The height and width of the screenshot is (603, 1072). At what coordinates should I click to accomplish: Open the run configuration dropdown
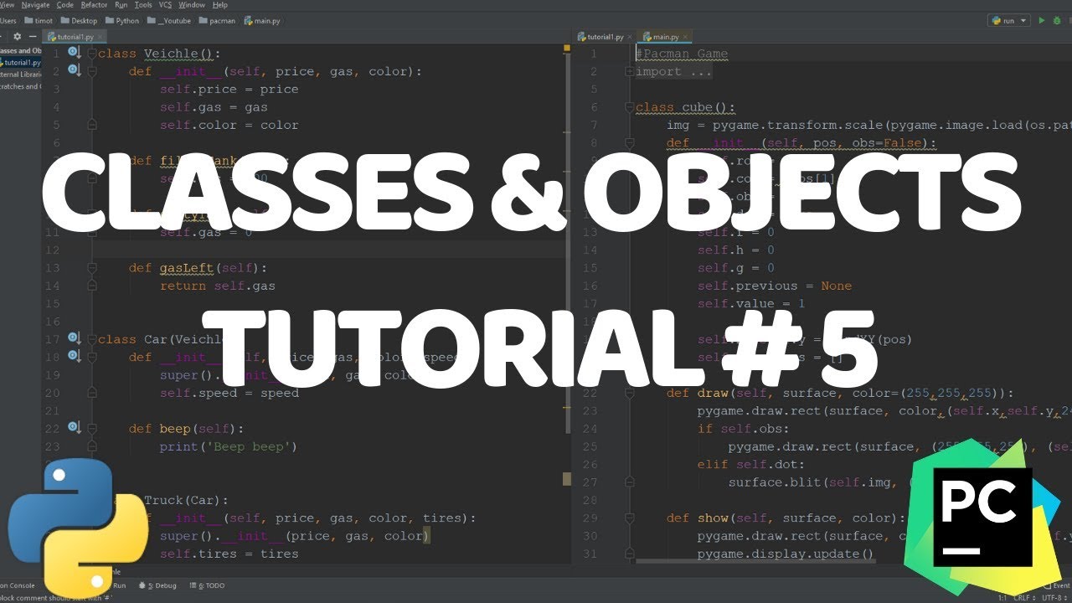(1008, 20)
